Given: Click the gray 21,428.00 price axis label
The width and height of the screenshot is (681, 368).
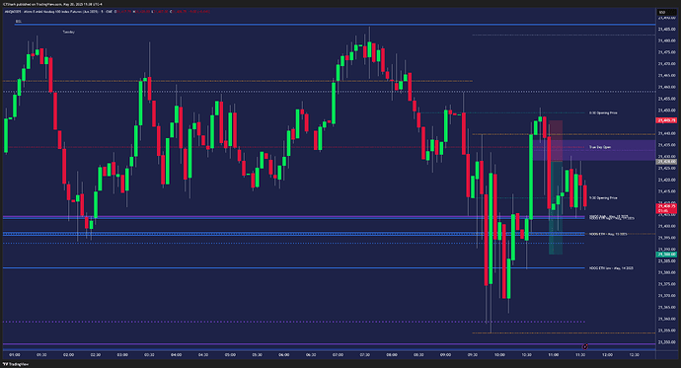Looking at the screenshot, I should click(666, 162).
